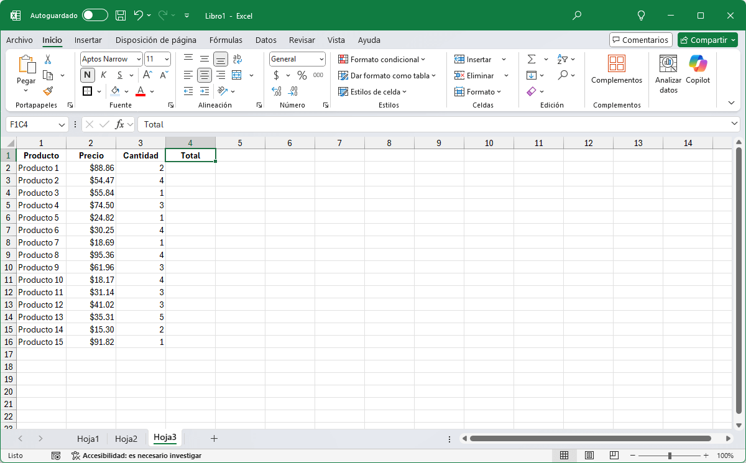Click the Comentarios button

641,40
